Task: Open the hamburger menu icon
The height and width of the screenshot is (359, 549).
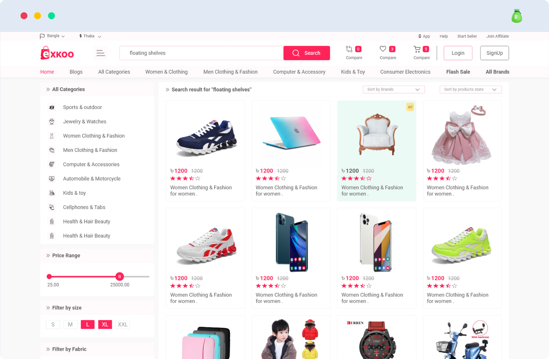Action: tap(101, 53)
